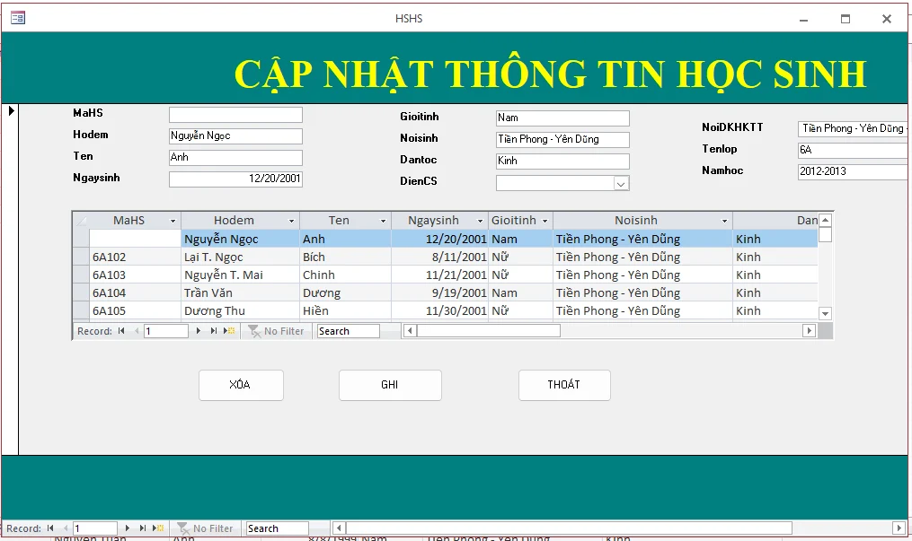Viewport: 912px width, 541px height.
Task: Click the THOÁT exit button
Action: (x=564, y=385)
